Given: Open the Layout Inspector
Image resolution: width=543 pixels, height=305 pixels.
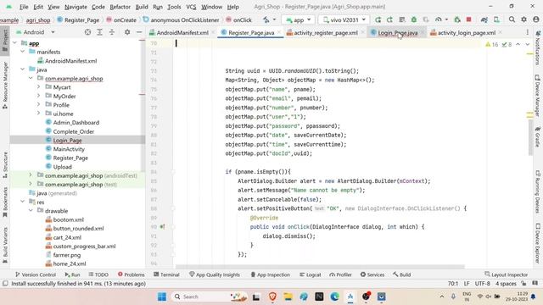Looking at the screenshot, I should (x=506, y=274).
